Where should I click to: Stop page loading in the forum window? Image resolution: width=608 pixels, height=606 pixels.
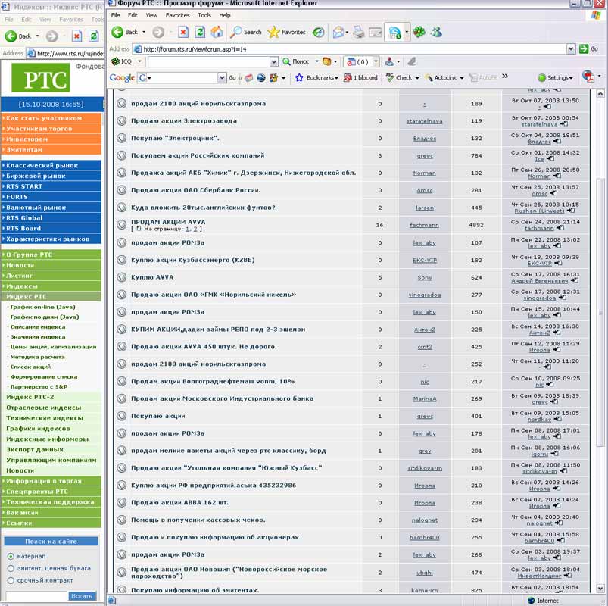pyautogui.click(x=183, y=33)
